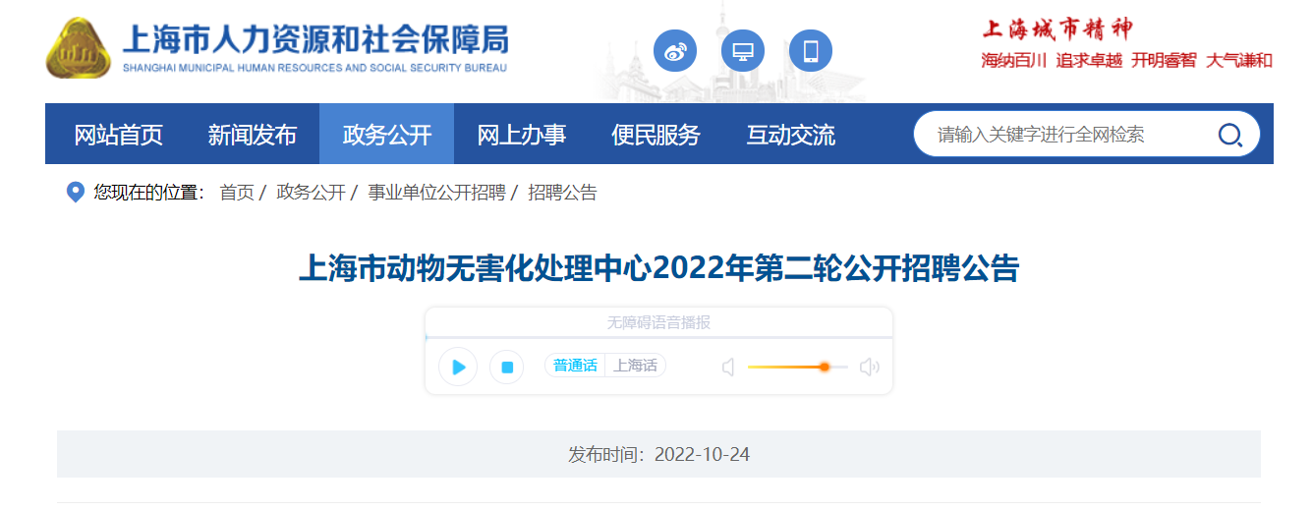Image resolution: width=1312 pixels, height=511 pixels.
Task: Mute audio with low-volume speaker icon
Action: pos(728,367)
